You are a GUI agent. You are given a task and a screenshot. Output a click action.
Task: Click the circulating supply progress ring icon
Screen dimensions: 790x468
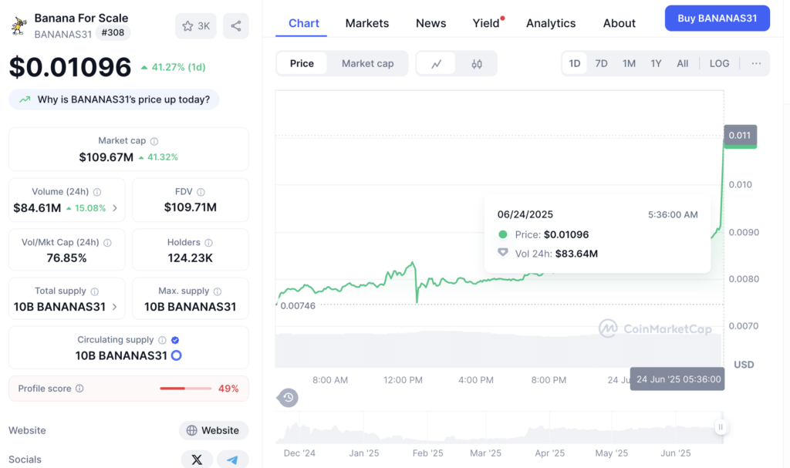click(177, 355)
